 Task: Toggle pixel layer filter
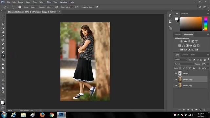click(x=190, y=60)
